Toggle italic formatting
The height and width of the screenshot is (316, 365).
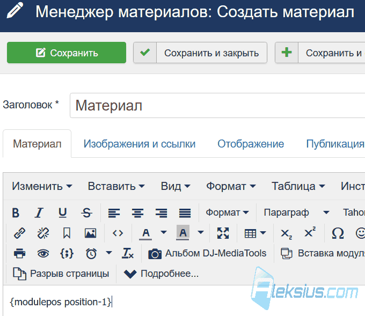pos(39,212)
